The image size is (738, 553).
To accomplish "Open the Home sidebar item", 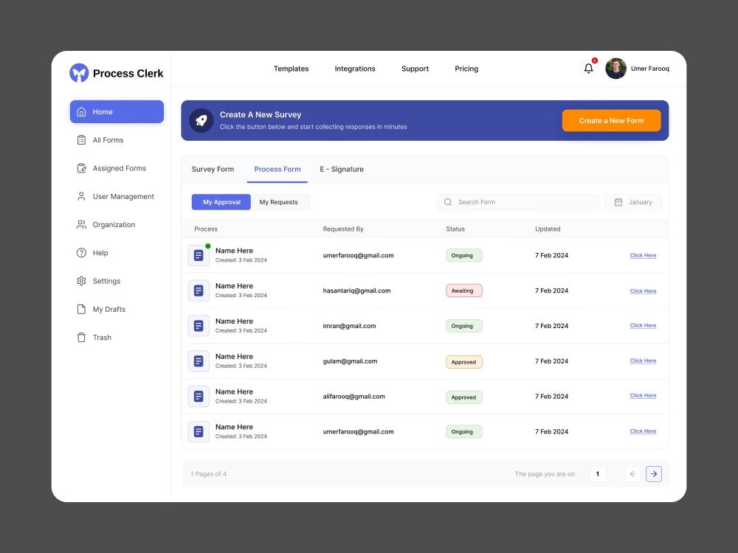I will [117, 112].
